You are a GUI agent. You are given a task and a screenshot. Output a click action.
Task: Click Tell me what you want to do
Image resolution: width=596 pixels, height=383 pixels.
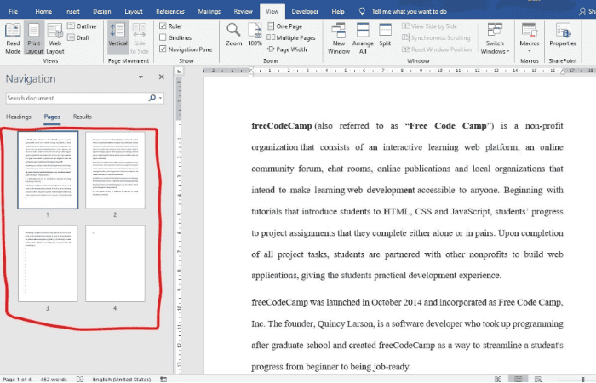click(409, 11)
